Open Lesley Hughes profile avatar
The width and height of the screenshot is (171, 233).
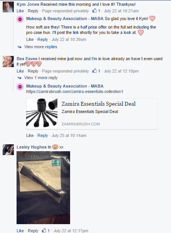coord(8,150)
